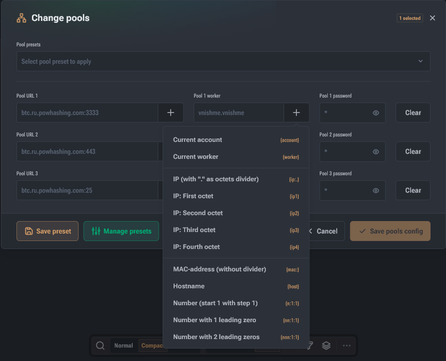Open Manage presets
Image resolution: width=446 pixels, height=361 pixels.
[x=121, y=231]
